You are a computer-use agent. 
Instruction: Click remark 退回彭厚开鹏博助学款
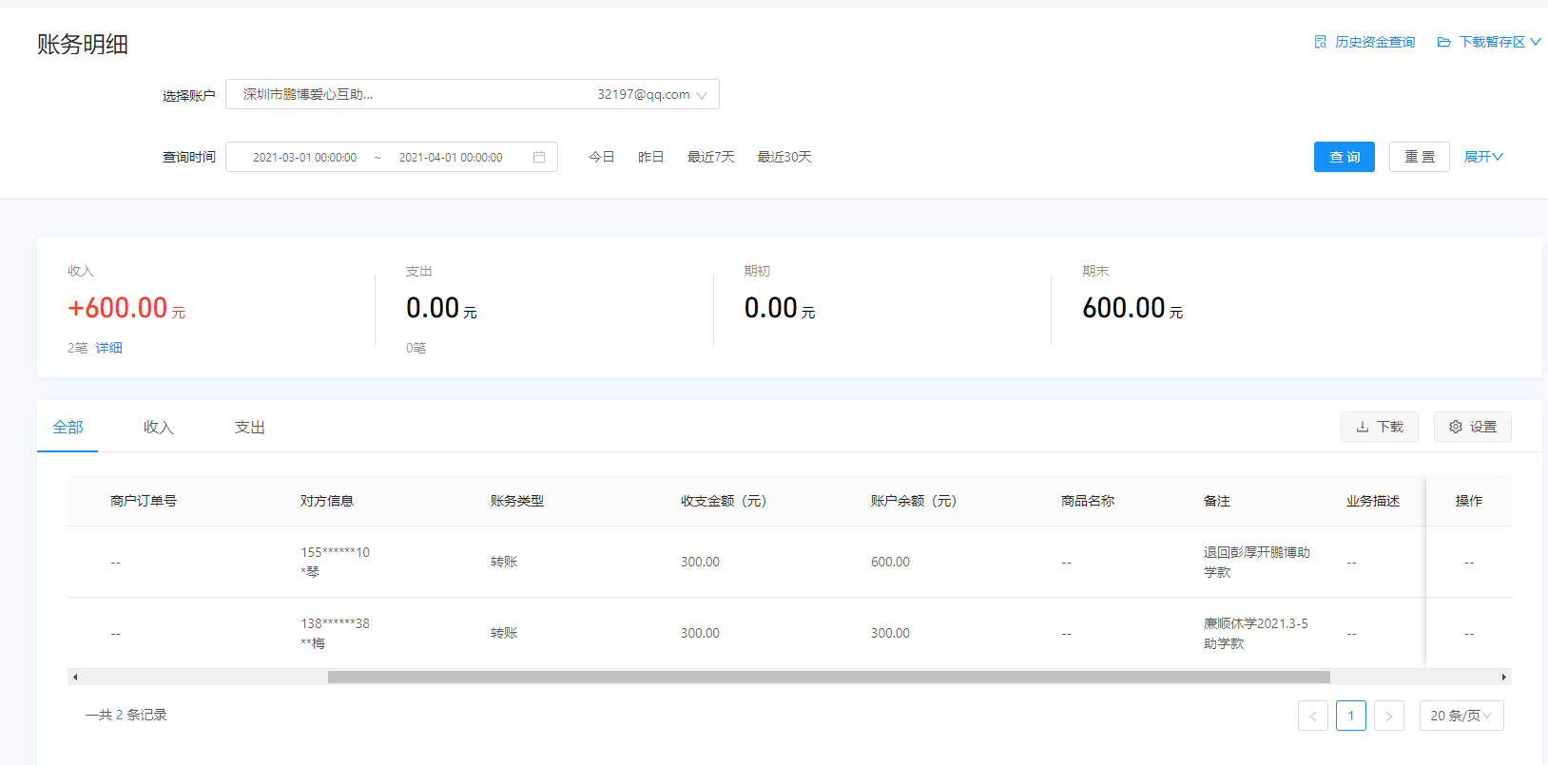point(1257,562)
